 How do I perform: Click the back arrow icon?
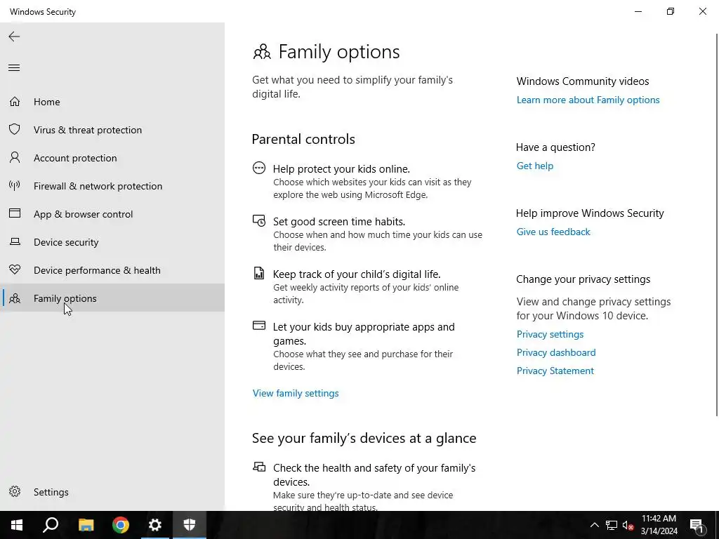point(14,36)
